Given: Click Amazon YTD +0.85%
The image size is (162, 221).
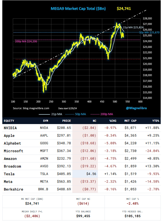Looking at the screenshot, I should [x=153, y=159].
